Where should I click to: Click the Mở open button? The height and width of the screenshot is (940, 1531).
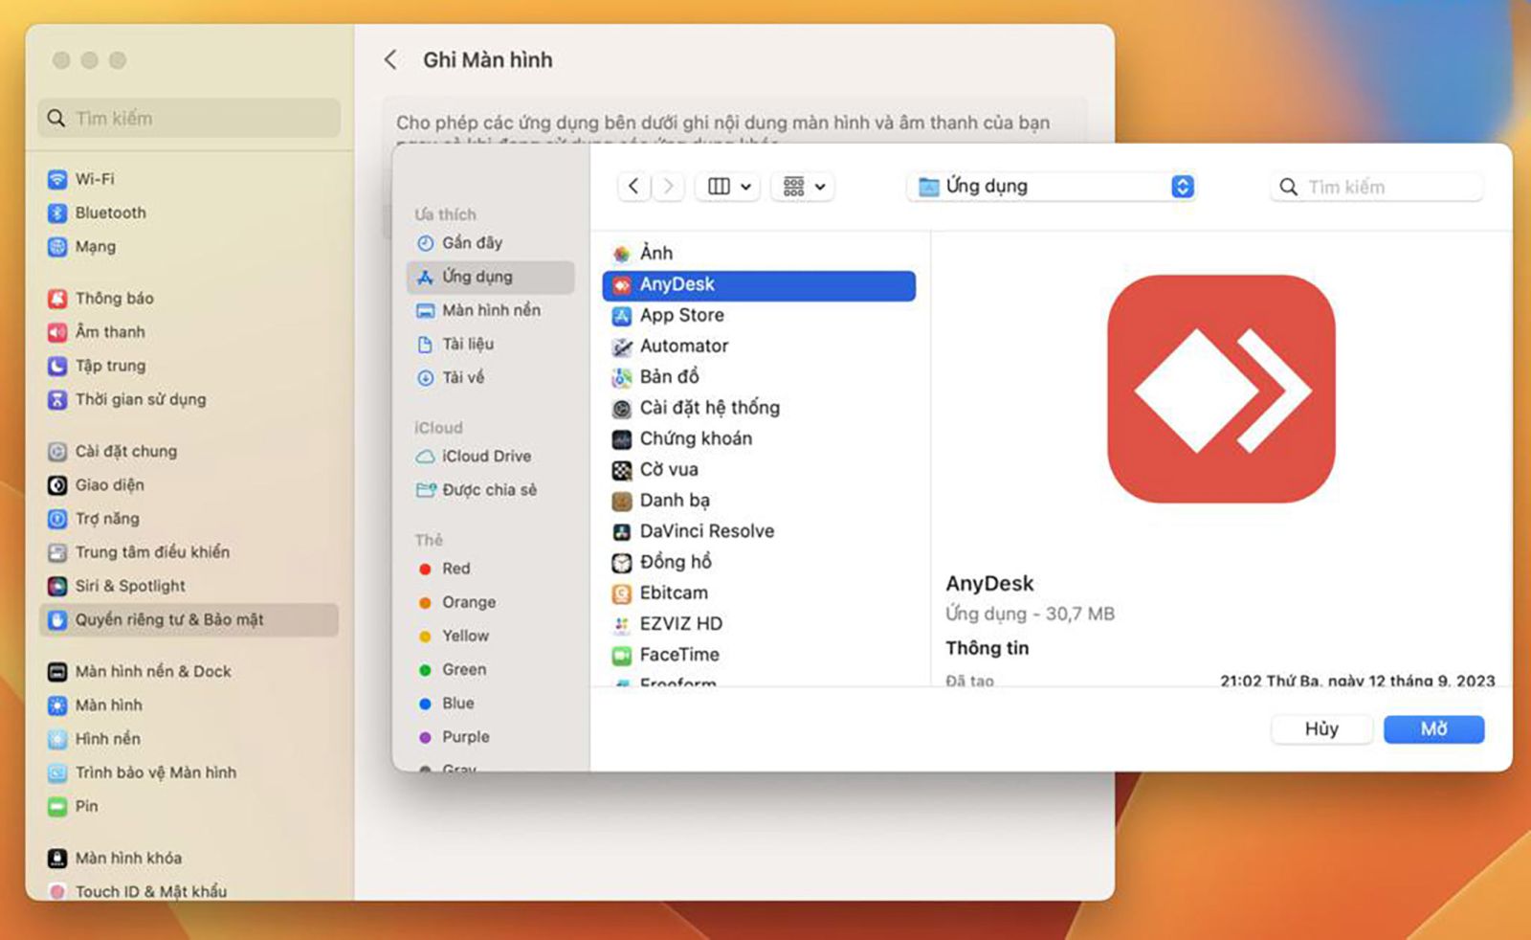[x=1433, y=729]
